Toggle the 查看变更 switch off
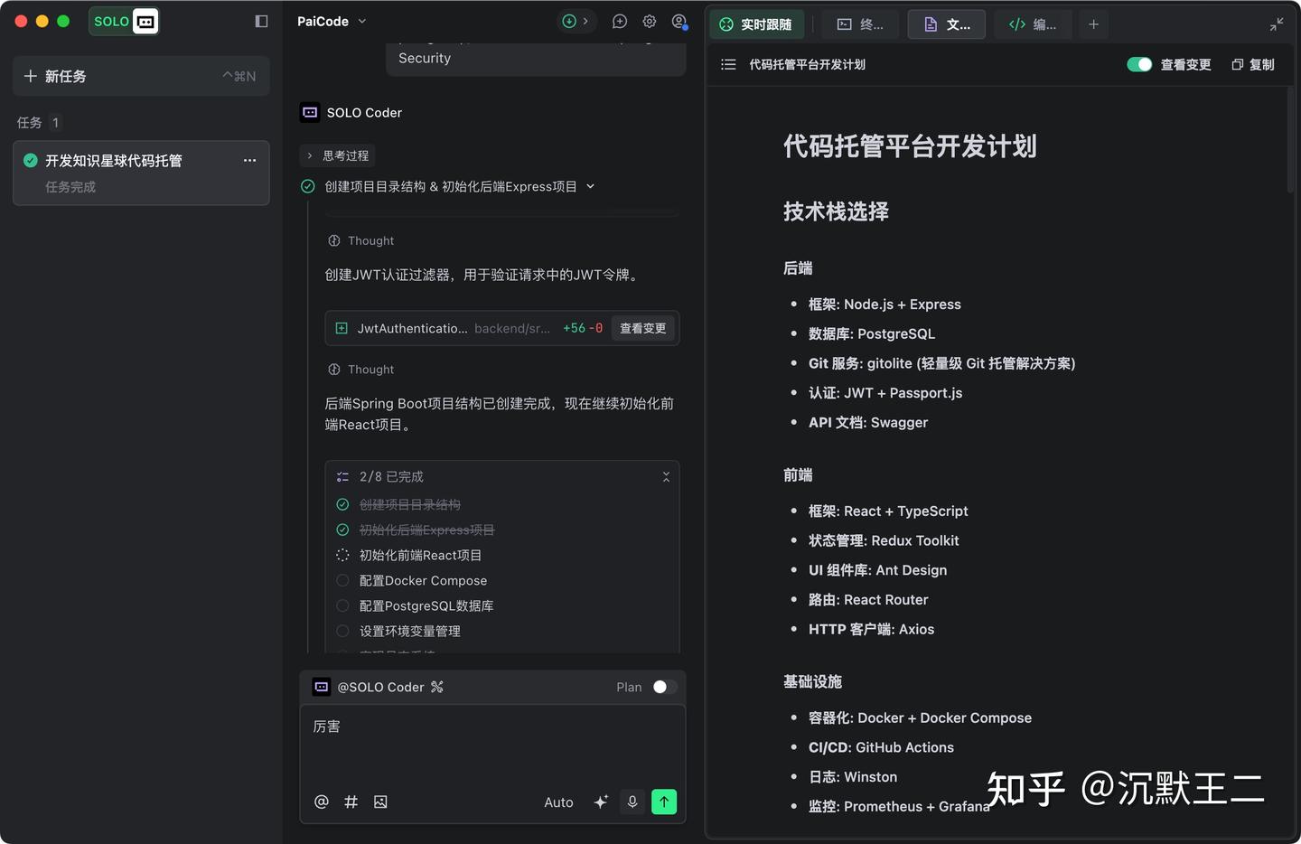Screen dimensions: 1301x844 pyautogui.click(x=1139, y=64)
